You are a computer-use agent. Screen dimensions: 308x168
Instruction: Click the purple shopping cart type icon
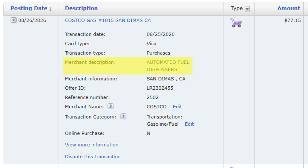(236, 23)
